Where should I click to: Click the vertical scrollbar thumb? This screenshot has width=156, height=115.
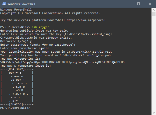[153, 14]
